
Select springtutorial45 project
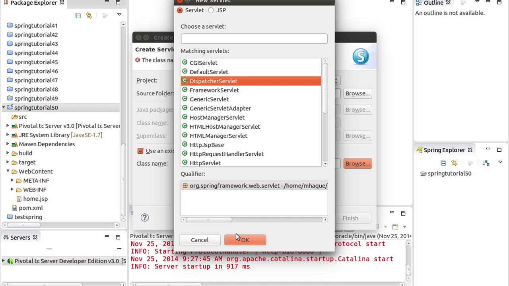36,62
